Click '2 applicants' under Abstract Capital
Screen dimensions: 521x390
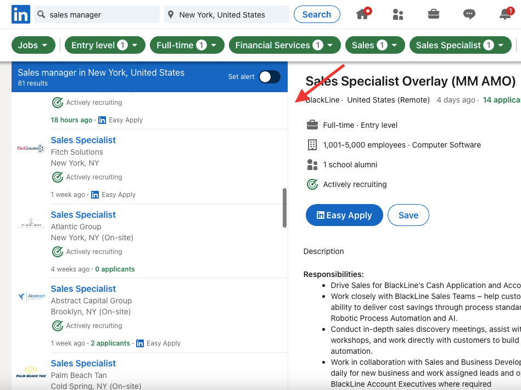[110, 343]
